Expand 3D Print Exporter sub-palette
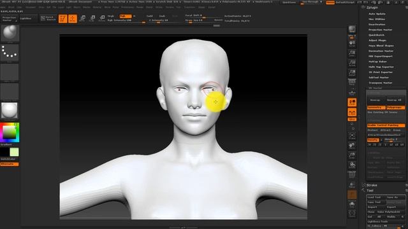This screenshot has height=229, width=408. (381, 72)
